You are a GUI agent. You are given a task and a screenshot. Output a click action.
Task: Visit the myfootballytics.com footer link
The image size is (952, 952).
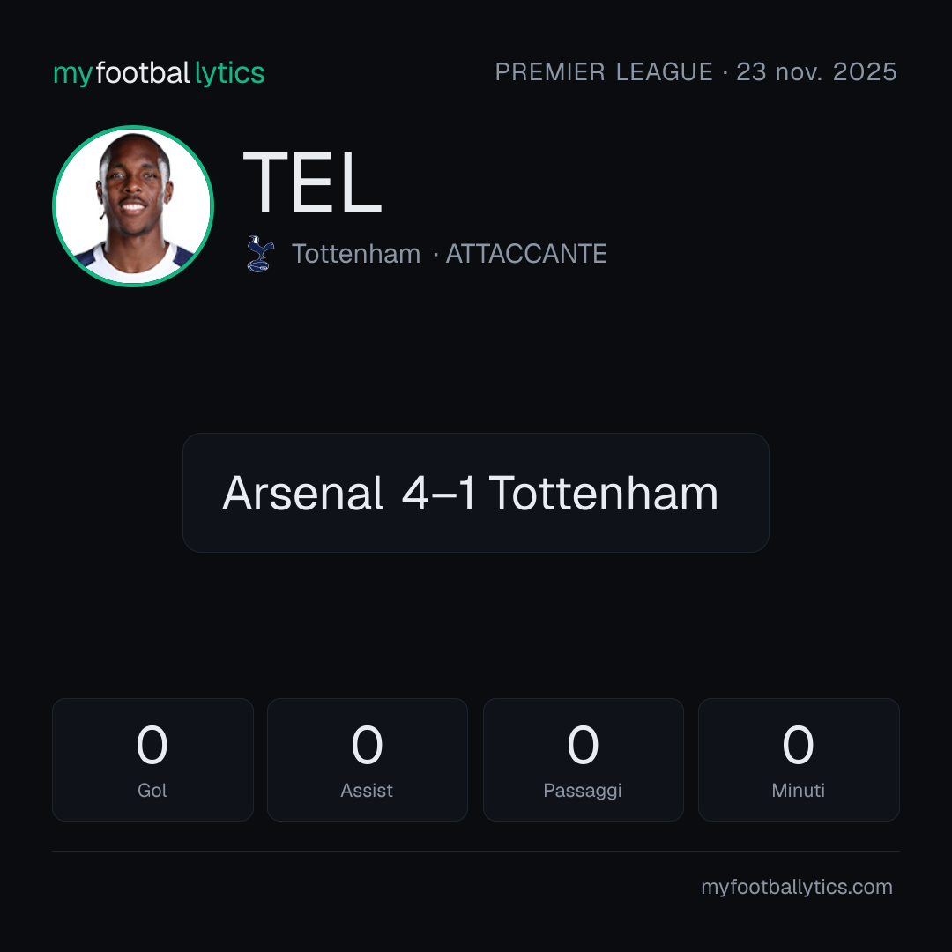(x=797, y=887)
